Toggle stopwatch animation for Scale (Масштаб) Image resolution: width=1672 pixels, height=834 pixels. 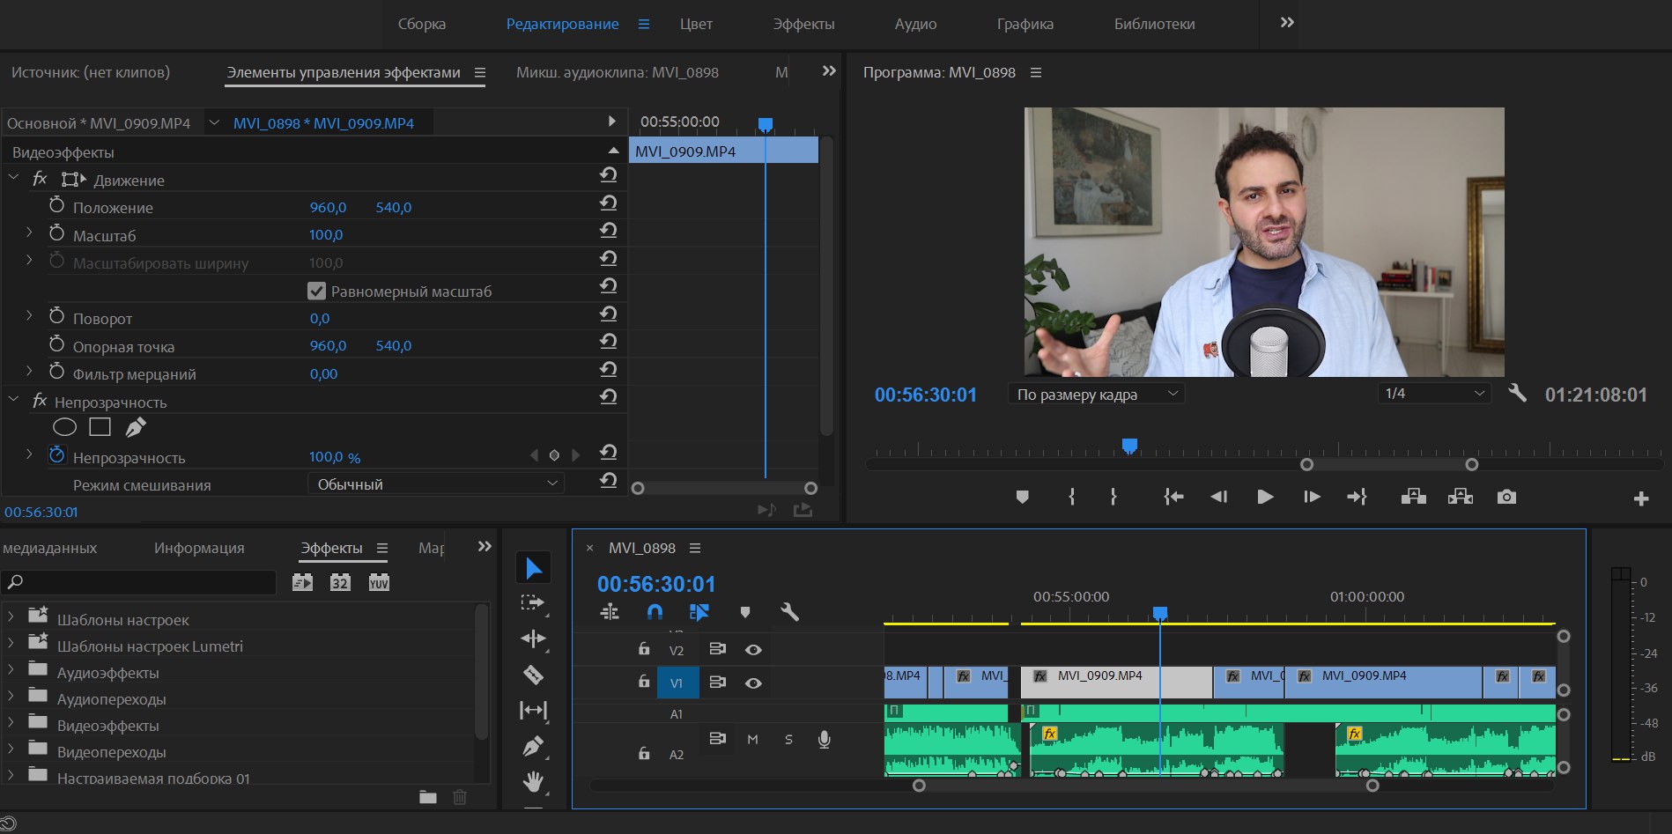(x=56, y=233)
